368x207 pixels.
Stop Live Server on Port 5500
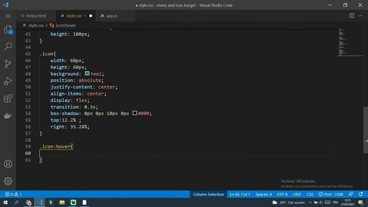tap(331, 194)
